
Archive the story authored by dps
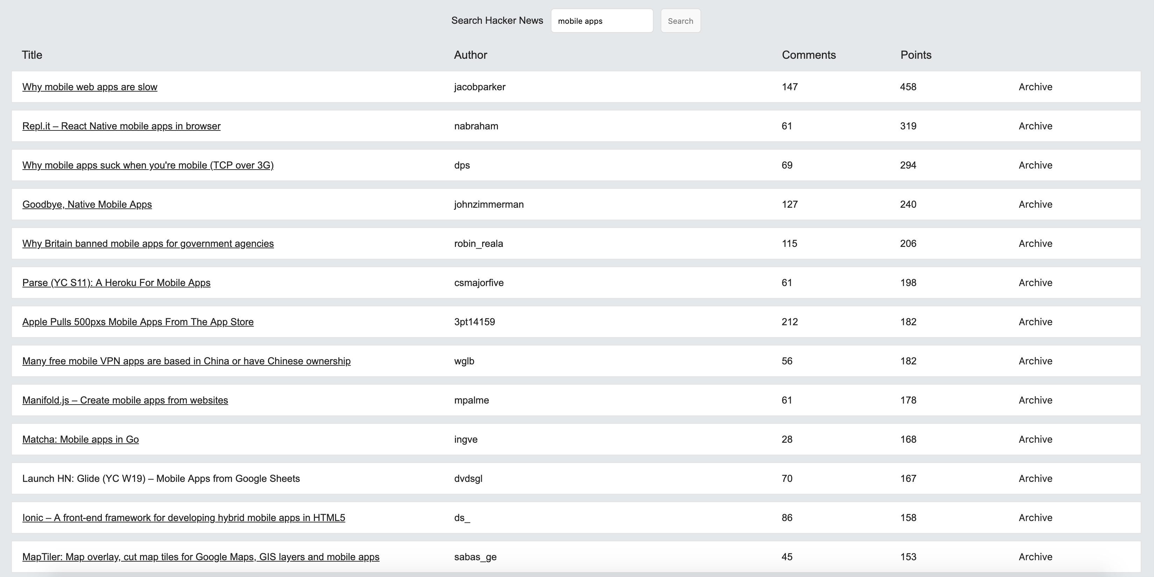[1035, 165]
